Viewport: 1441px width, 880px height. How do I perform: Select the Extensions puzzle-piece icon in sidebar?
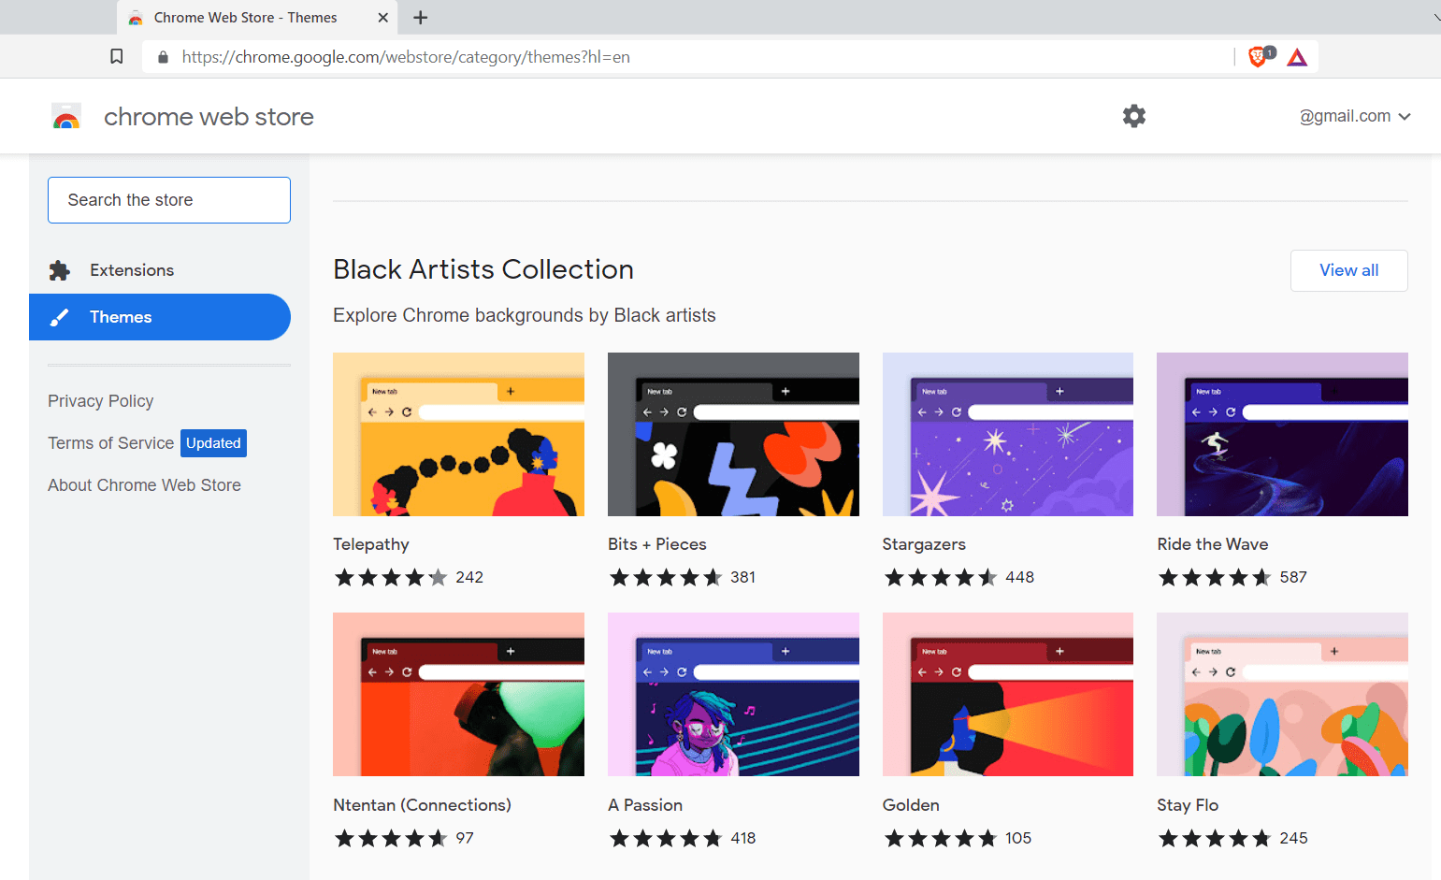coord(59,269)
